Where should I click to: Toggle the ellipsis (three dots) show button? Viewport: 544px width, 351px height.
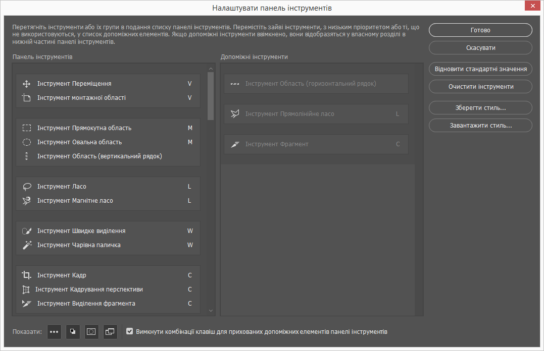pyautogui.click(x=55, y=332)
